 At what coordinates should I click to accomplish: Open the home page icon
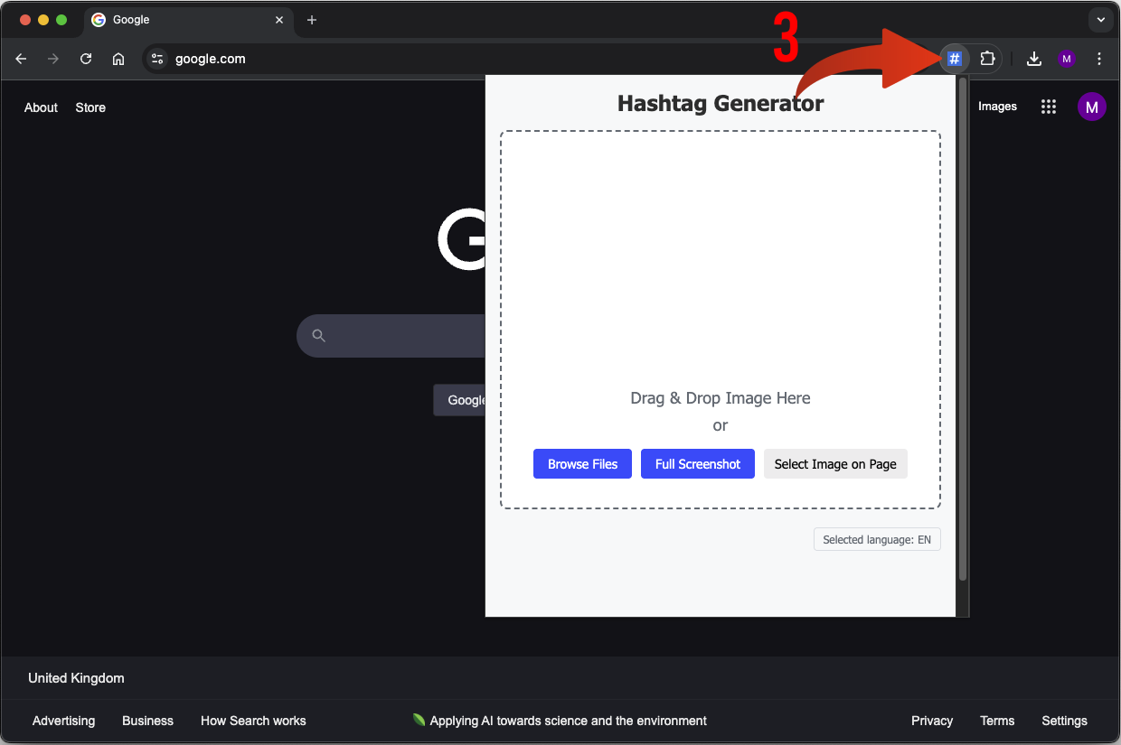(118, 59)
